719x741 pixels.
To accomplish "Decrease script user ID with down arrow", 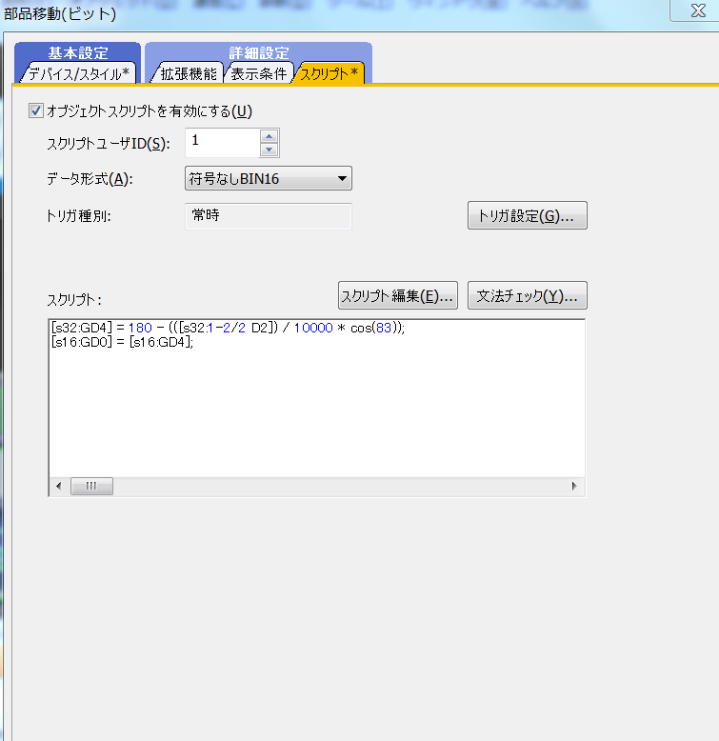I will pos(270,150).
